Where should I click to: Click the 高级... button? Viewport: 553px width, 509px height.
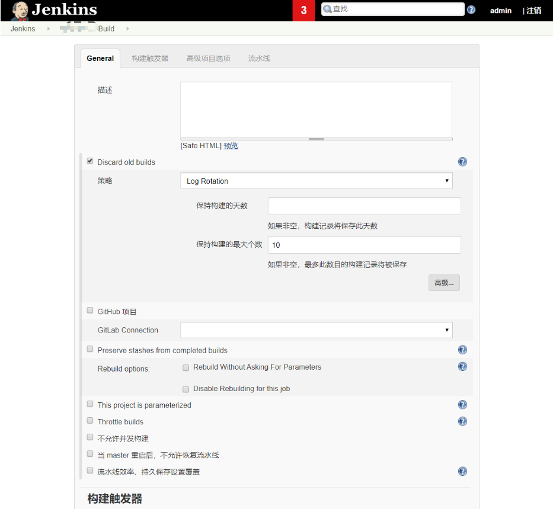point(443,283)
